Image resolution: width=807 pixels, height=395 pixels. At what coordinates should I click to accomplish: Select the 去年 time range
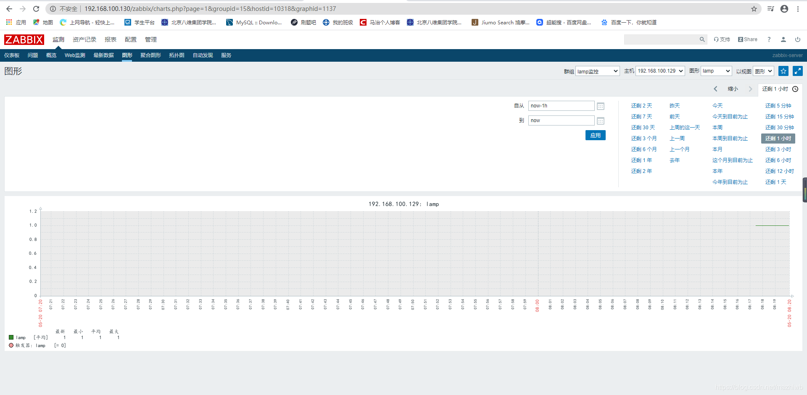675,160
